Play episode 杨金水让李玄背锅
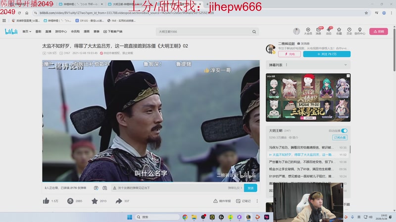 307,169
